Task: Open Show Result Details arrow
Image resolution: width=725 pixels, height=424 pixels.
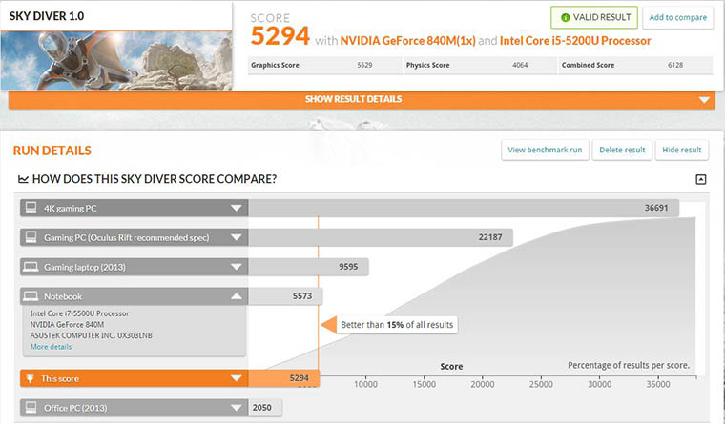Action: (704, 100)
